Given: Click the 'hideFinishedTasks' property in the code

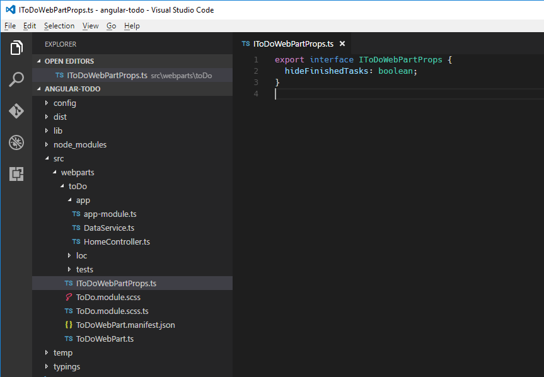Looking at the screenshot, I should 327,71.
